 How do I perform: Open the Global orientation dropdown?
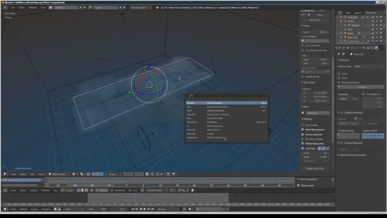(x=114, y=174)
